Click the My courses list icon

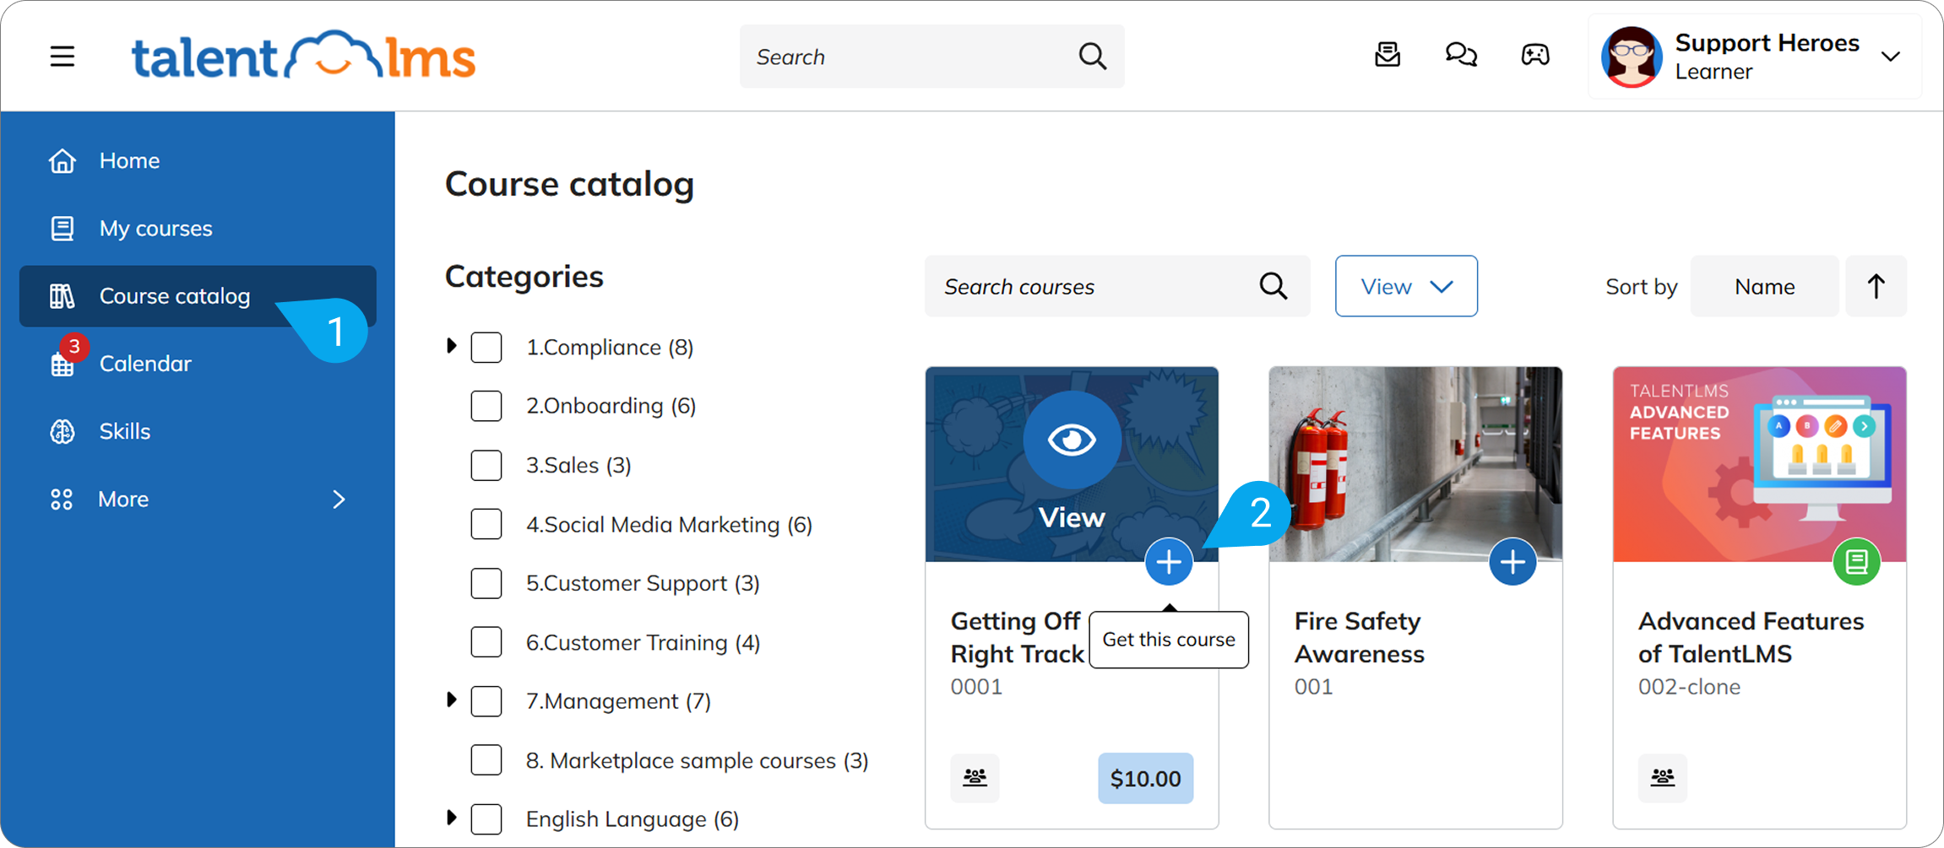(x=62, y=228)
